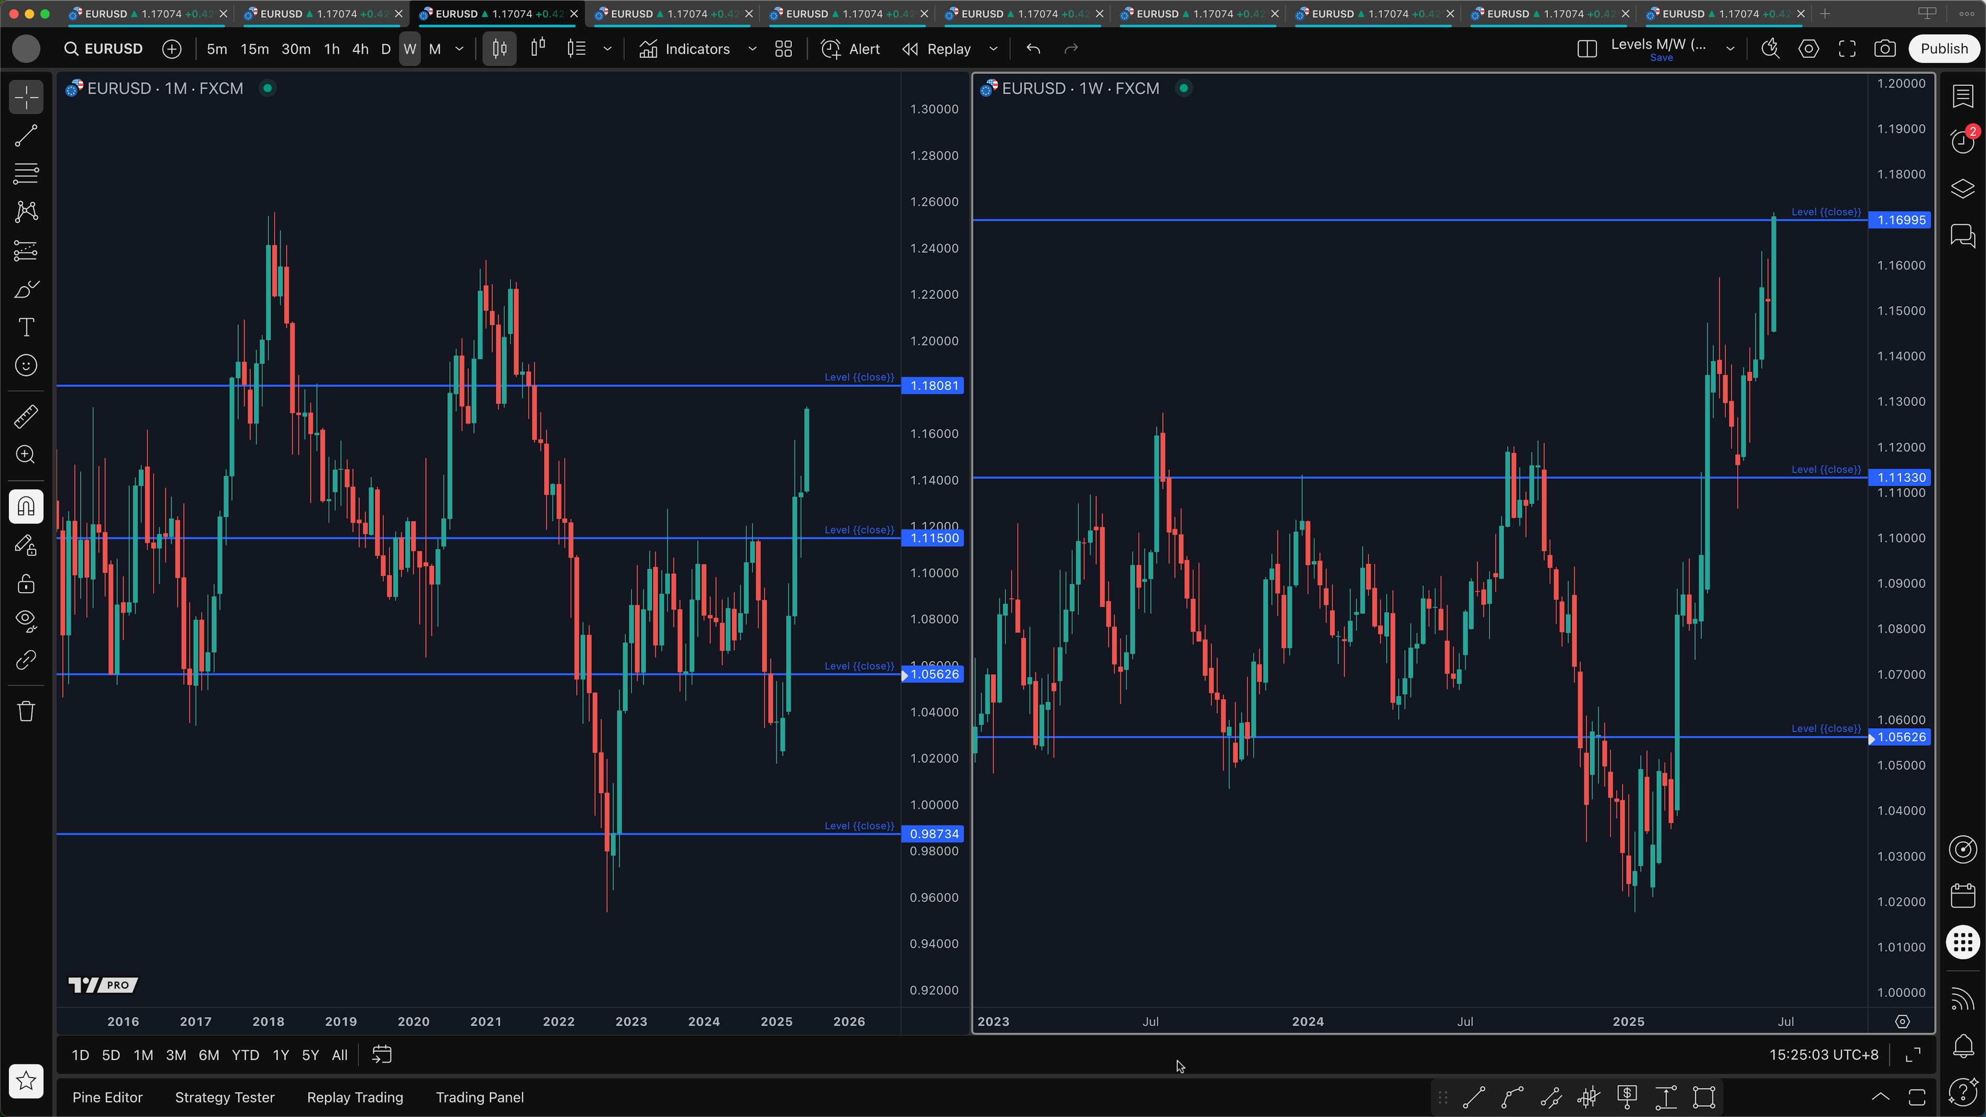The height and width of the screenshot is (1117, 1986).
Task: Take a chart snapshot with camera icon
Action: 1885,49
